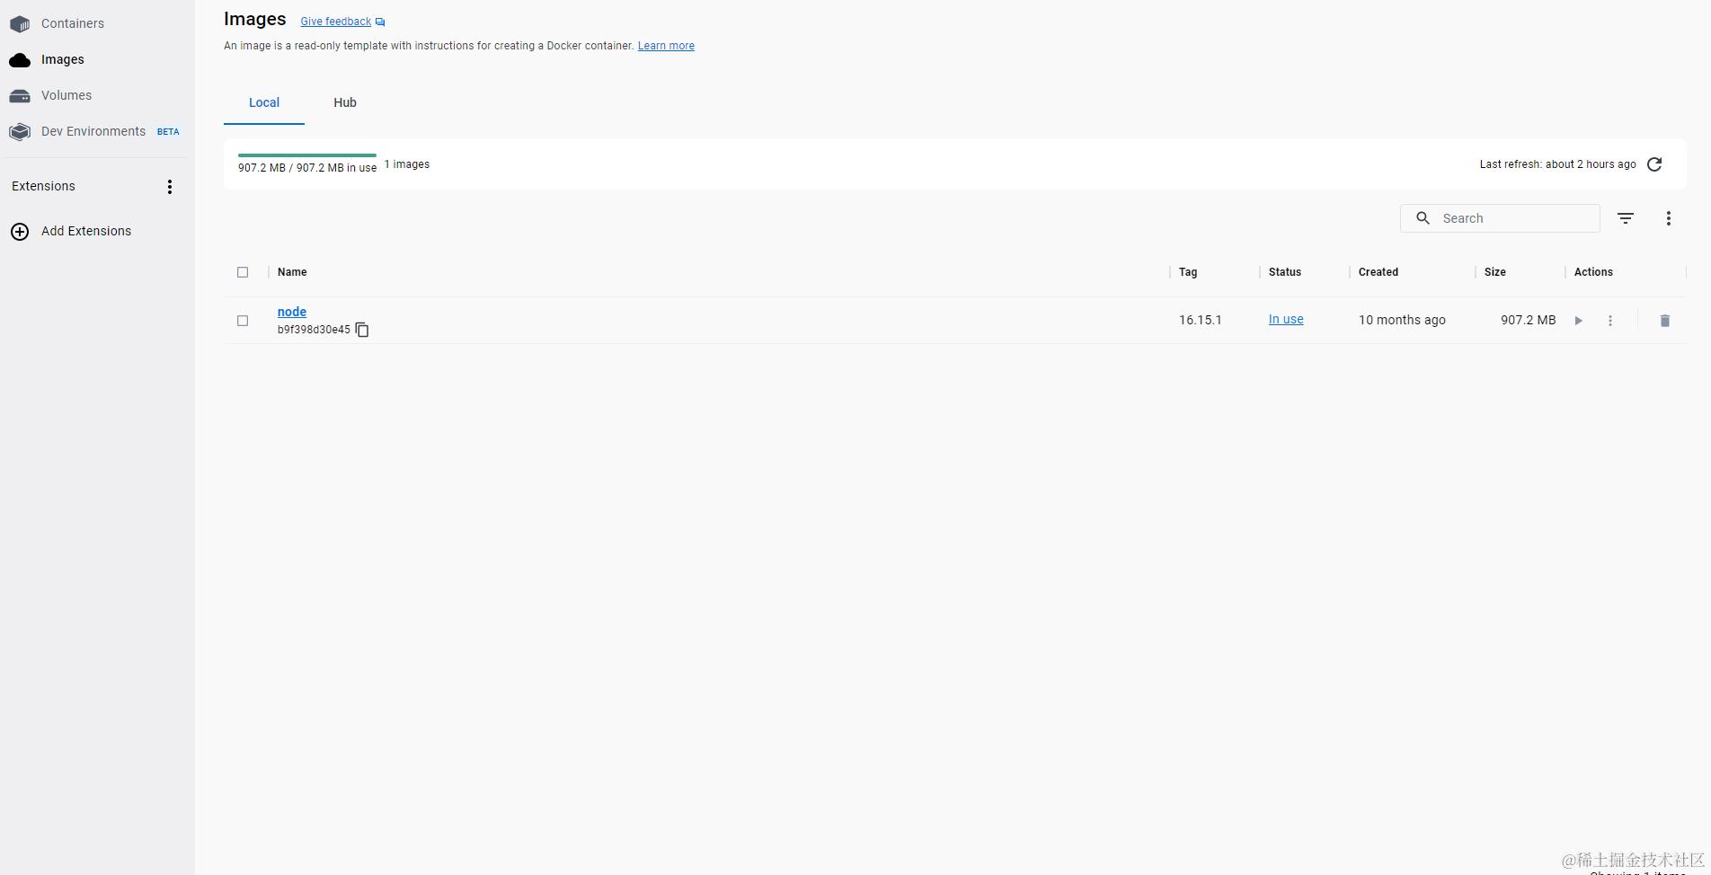Image resolution: width=1711 pixels, height=875 pixels.
Task: Sort by Status column header
Action: click(x=1285, y=272)
